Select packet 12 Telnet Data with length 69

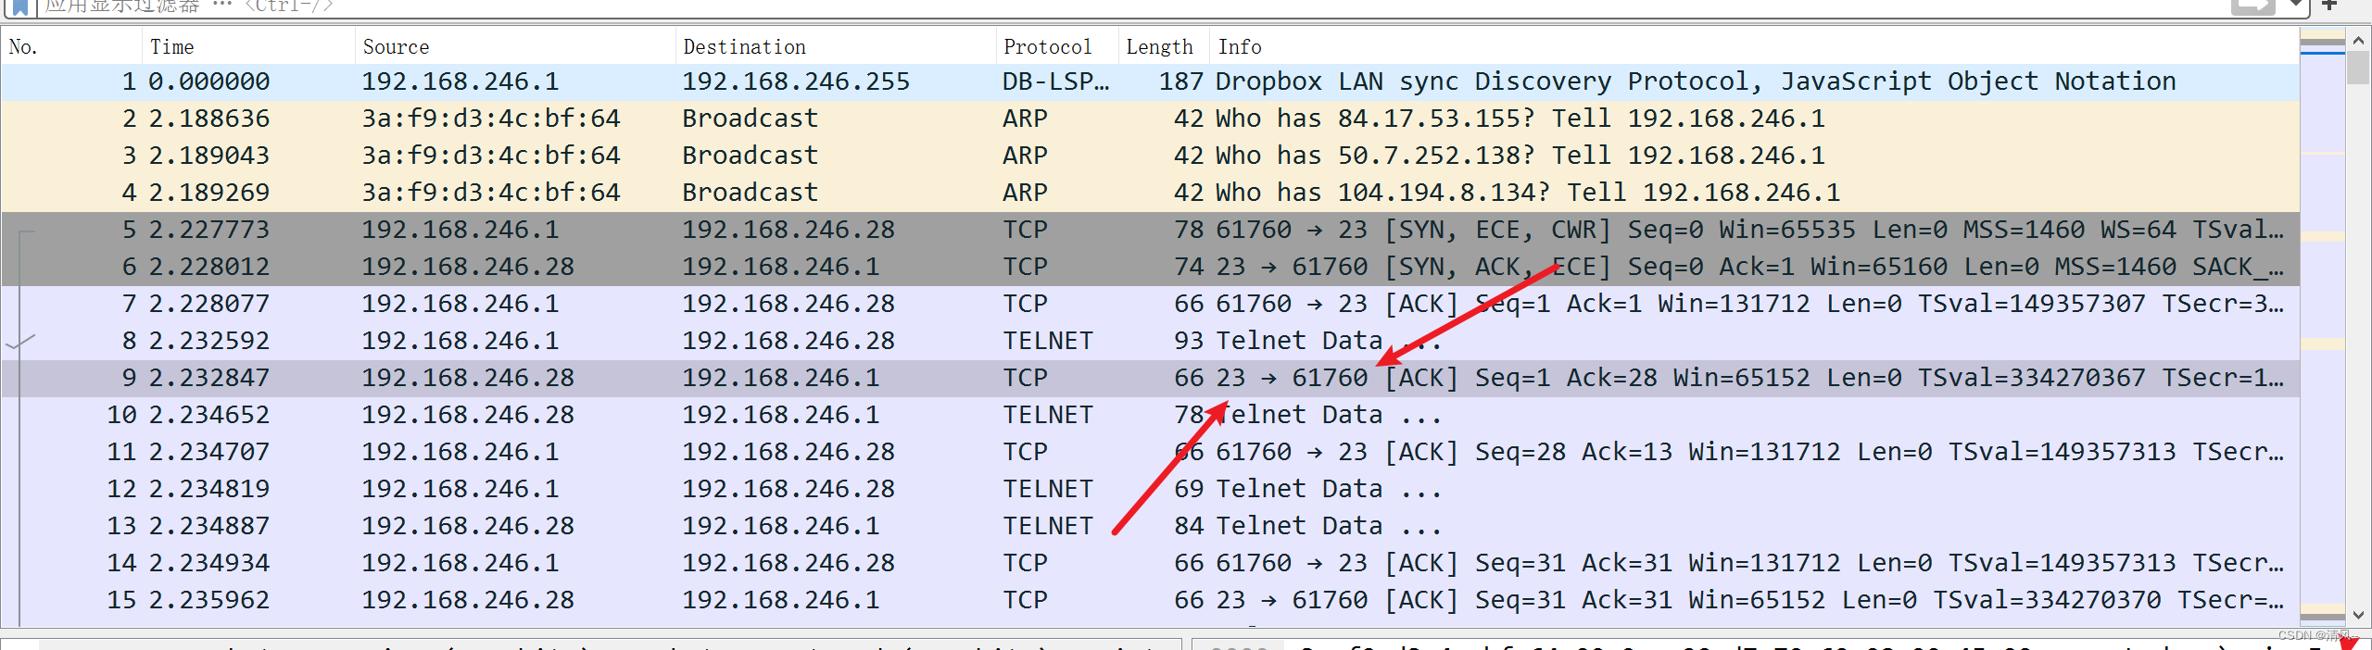(1150, 489)
